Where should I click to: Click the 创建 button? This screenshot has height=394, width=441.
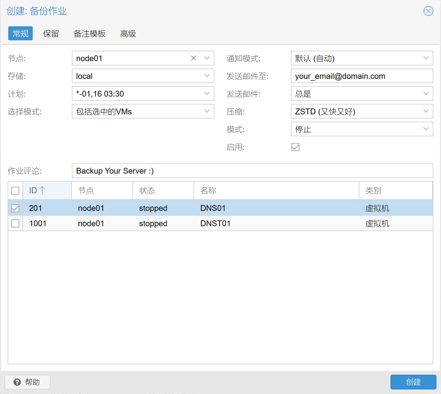pyautogui.click(x=413, y=382)
